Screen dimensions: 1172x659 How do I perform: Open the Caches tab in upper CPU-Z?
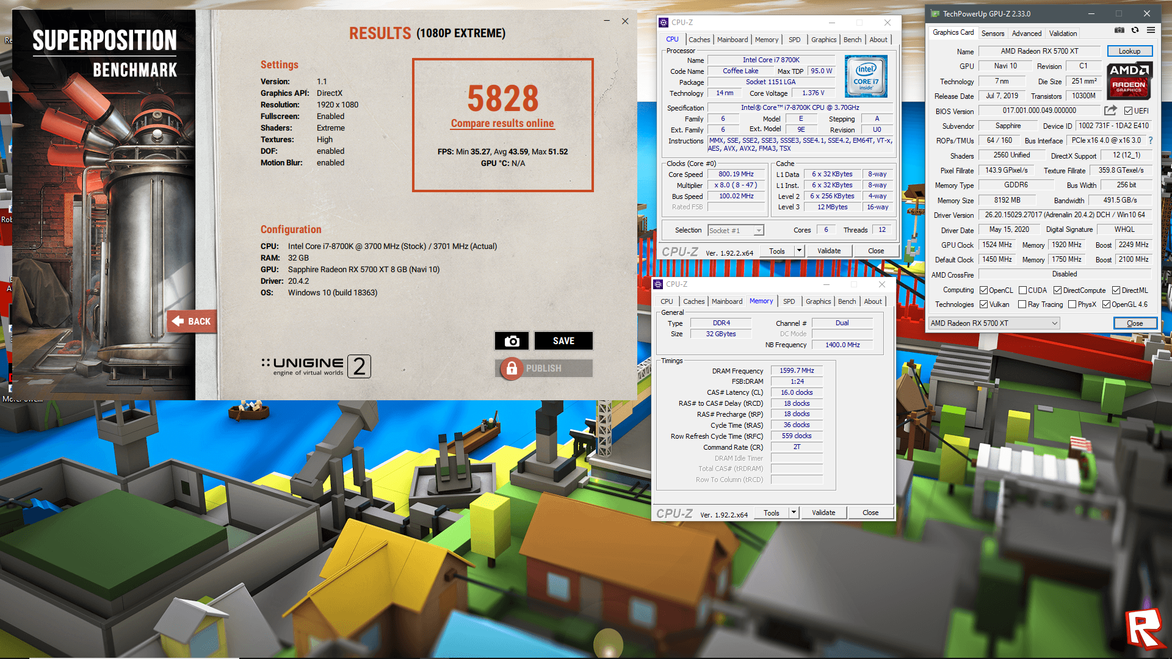pyautogui.click(x=699, y=40)
